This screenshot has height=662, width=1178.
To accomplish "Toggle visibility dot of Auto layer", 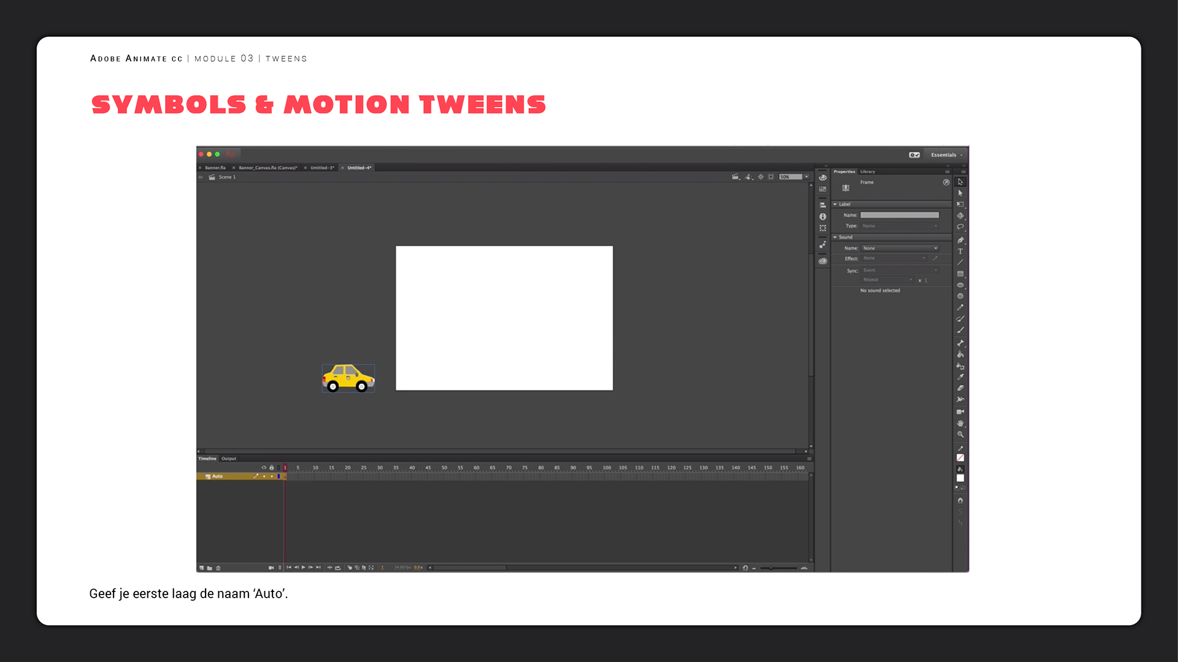I will click(x=264, y=476).
